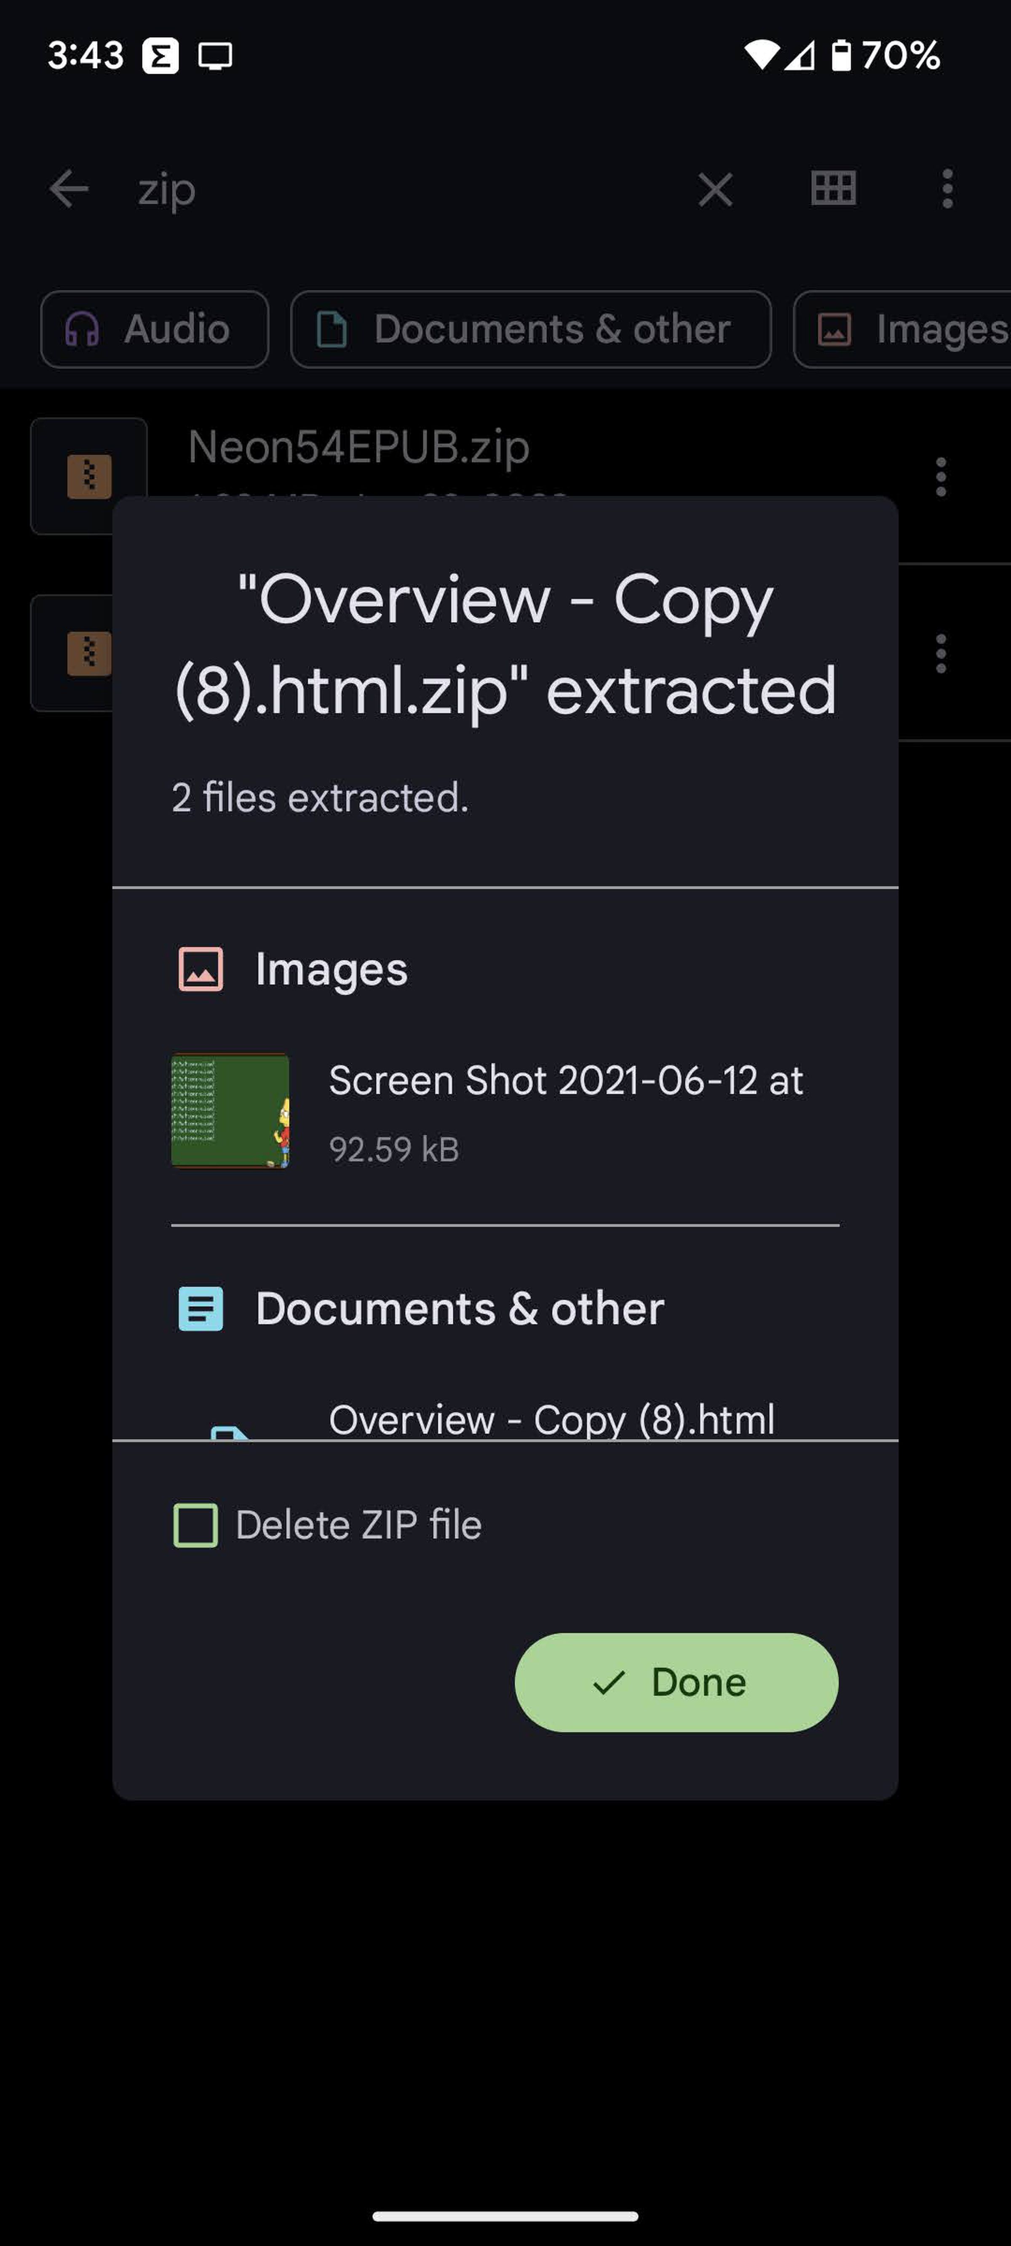Click the Documents & other category icon
This screenshot has width=1011, height=2246.
pyautogui.click(x=201, y=1306)
